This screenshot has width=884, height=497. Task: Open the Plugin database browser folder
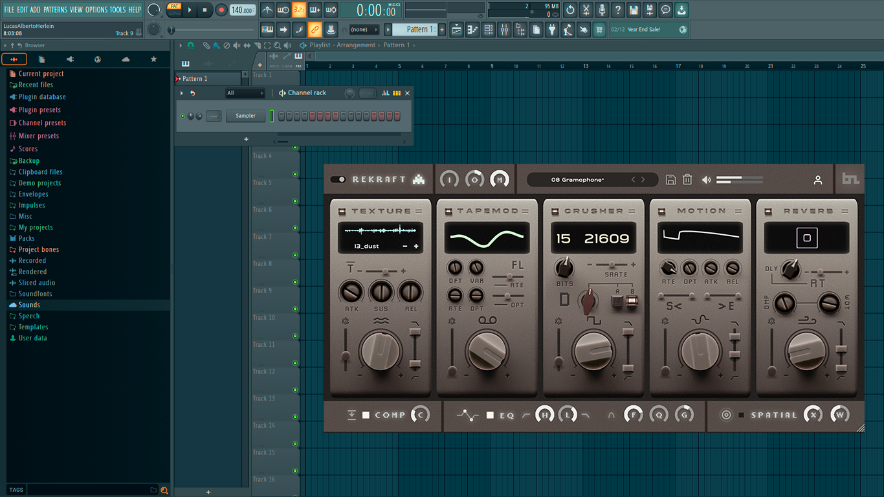[42, 97]
